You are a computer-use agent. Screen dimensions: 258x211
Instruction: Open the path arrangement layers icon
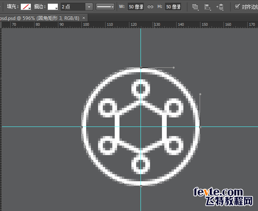tap(220, 7)
